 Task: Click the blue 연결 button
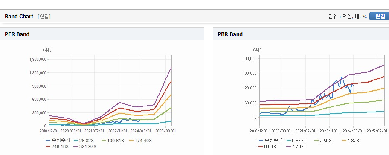[380, 17]
